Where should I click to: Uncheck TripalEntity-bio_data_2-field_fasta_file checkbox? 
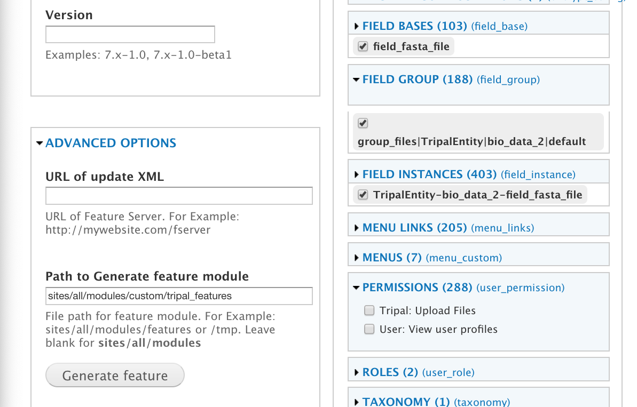click(363, 195)
